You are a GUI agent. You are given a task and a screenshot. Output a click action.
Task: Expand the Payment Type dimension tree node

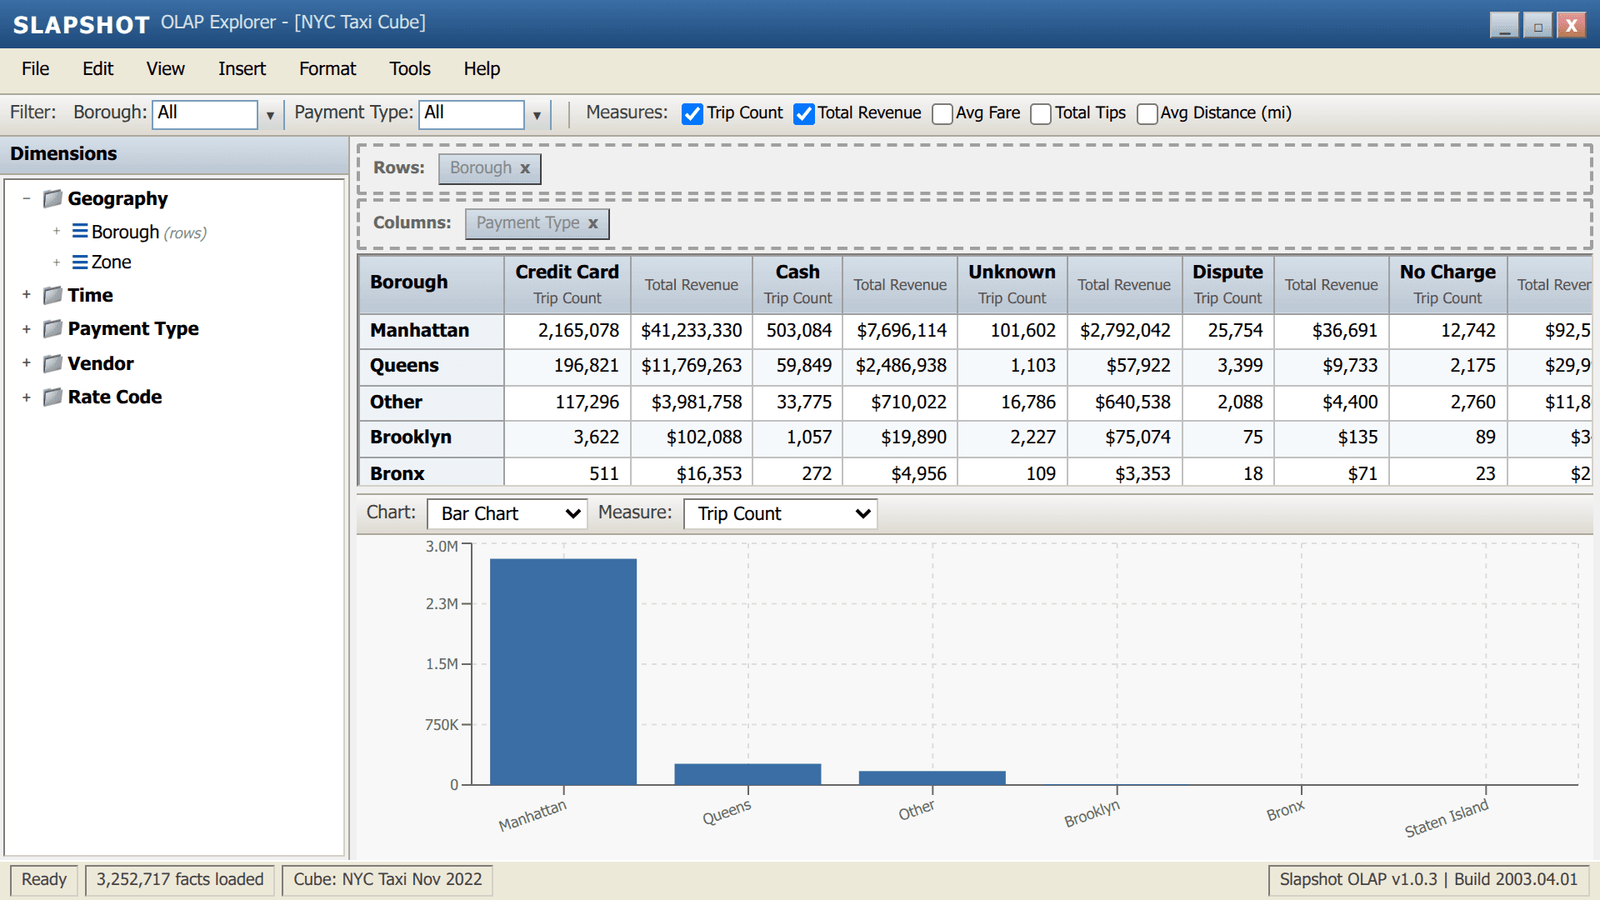[x=26, y=328]
